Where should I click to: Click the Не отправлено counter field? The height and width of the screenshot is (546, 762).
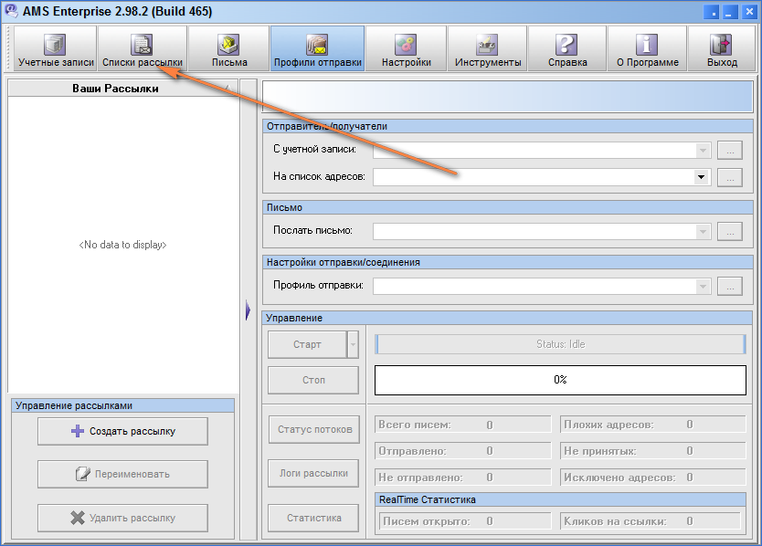(x=463, y=478)
